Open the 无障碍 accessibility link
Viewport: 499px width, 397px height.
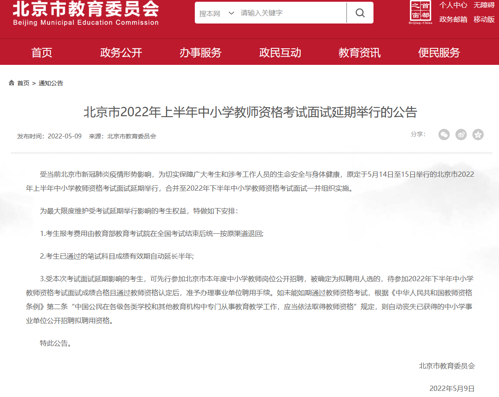(484, 5)
